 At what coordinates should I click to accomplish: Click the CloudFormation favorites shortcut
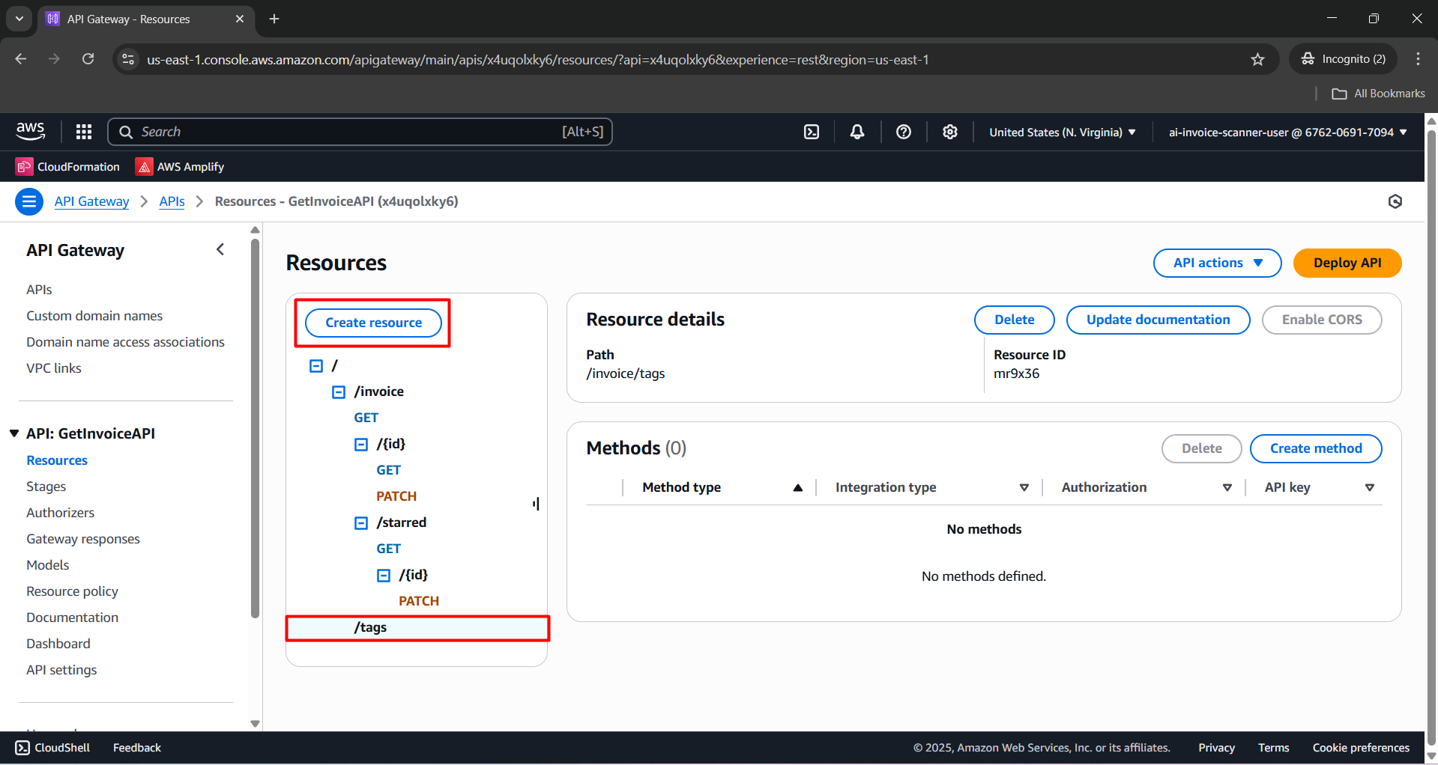click(67, 166)
